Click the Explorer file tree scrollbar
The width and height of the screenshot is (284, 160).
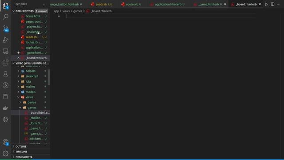49,77
